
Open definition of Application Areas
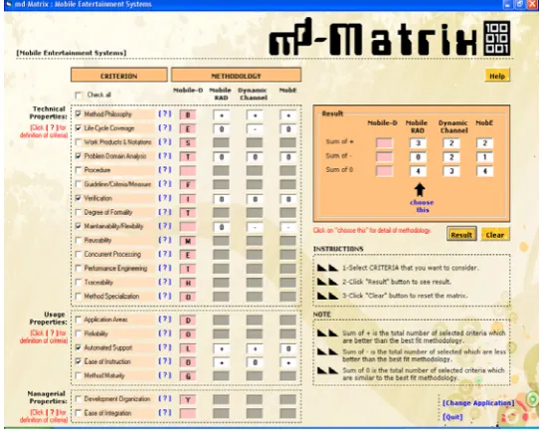(x=165, y=320)
